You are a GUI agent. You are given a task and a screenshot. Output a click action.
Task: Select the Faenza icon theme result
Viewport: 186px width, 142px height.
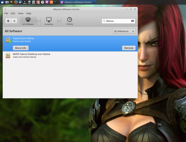[x=70, y=44]
